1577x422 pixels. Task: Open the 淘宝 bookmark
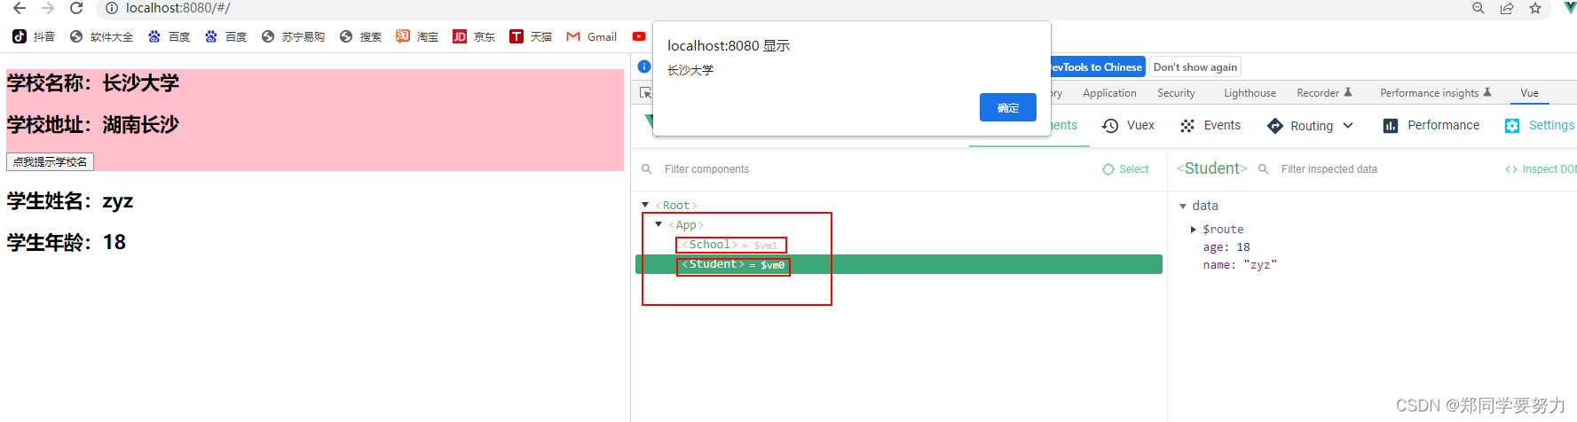(x=417, y=36)
